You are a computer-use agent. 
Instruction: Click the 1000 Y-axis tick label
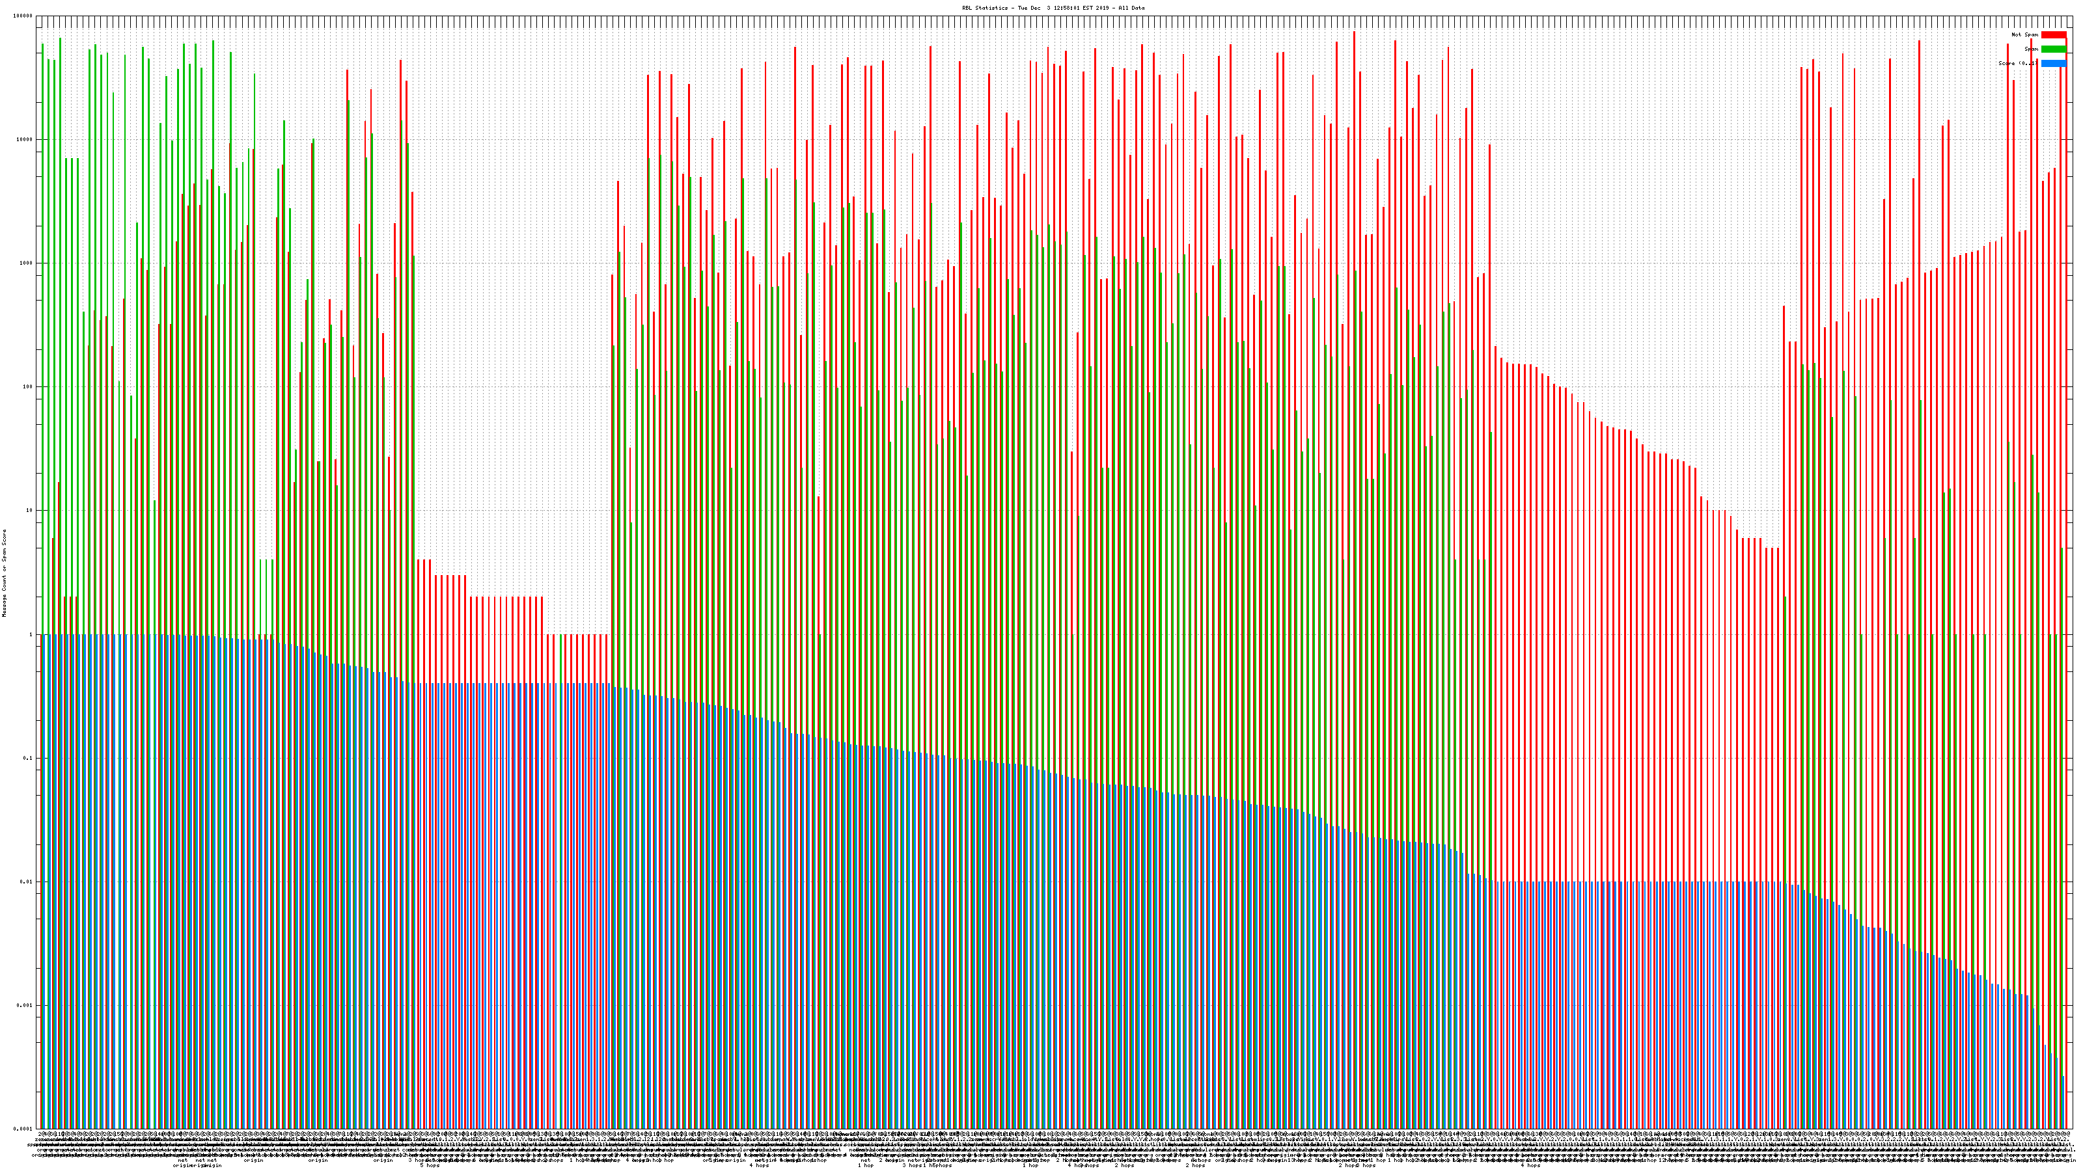tap(26, 263)
